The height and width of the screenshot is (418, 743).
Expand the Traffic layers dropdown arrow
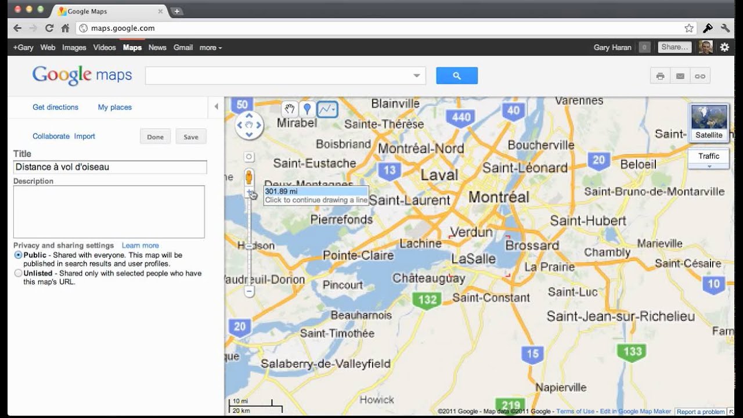[x=709, y=167]
